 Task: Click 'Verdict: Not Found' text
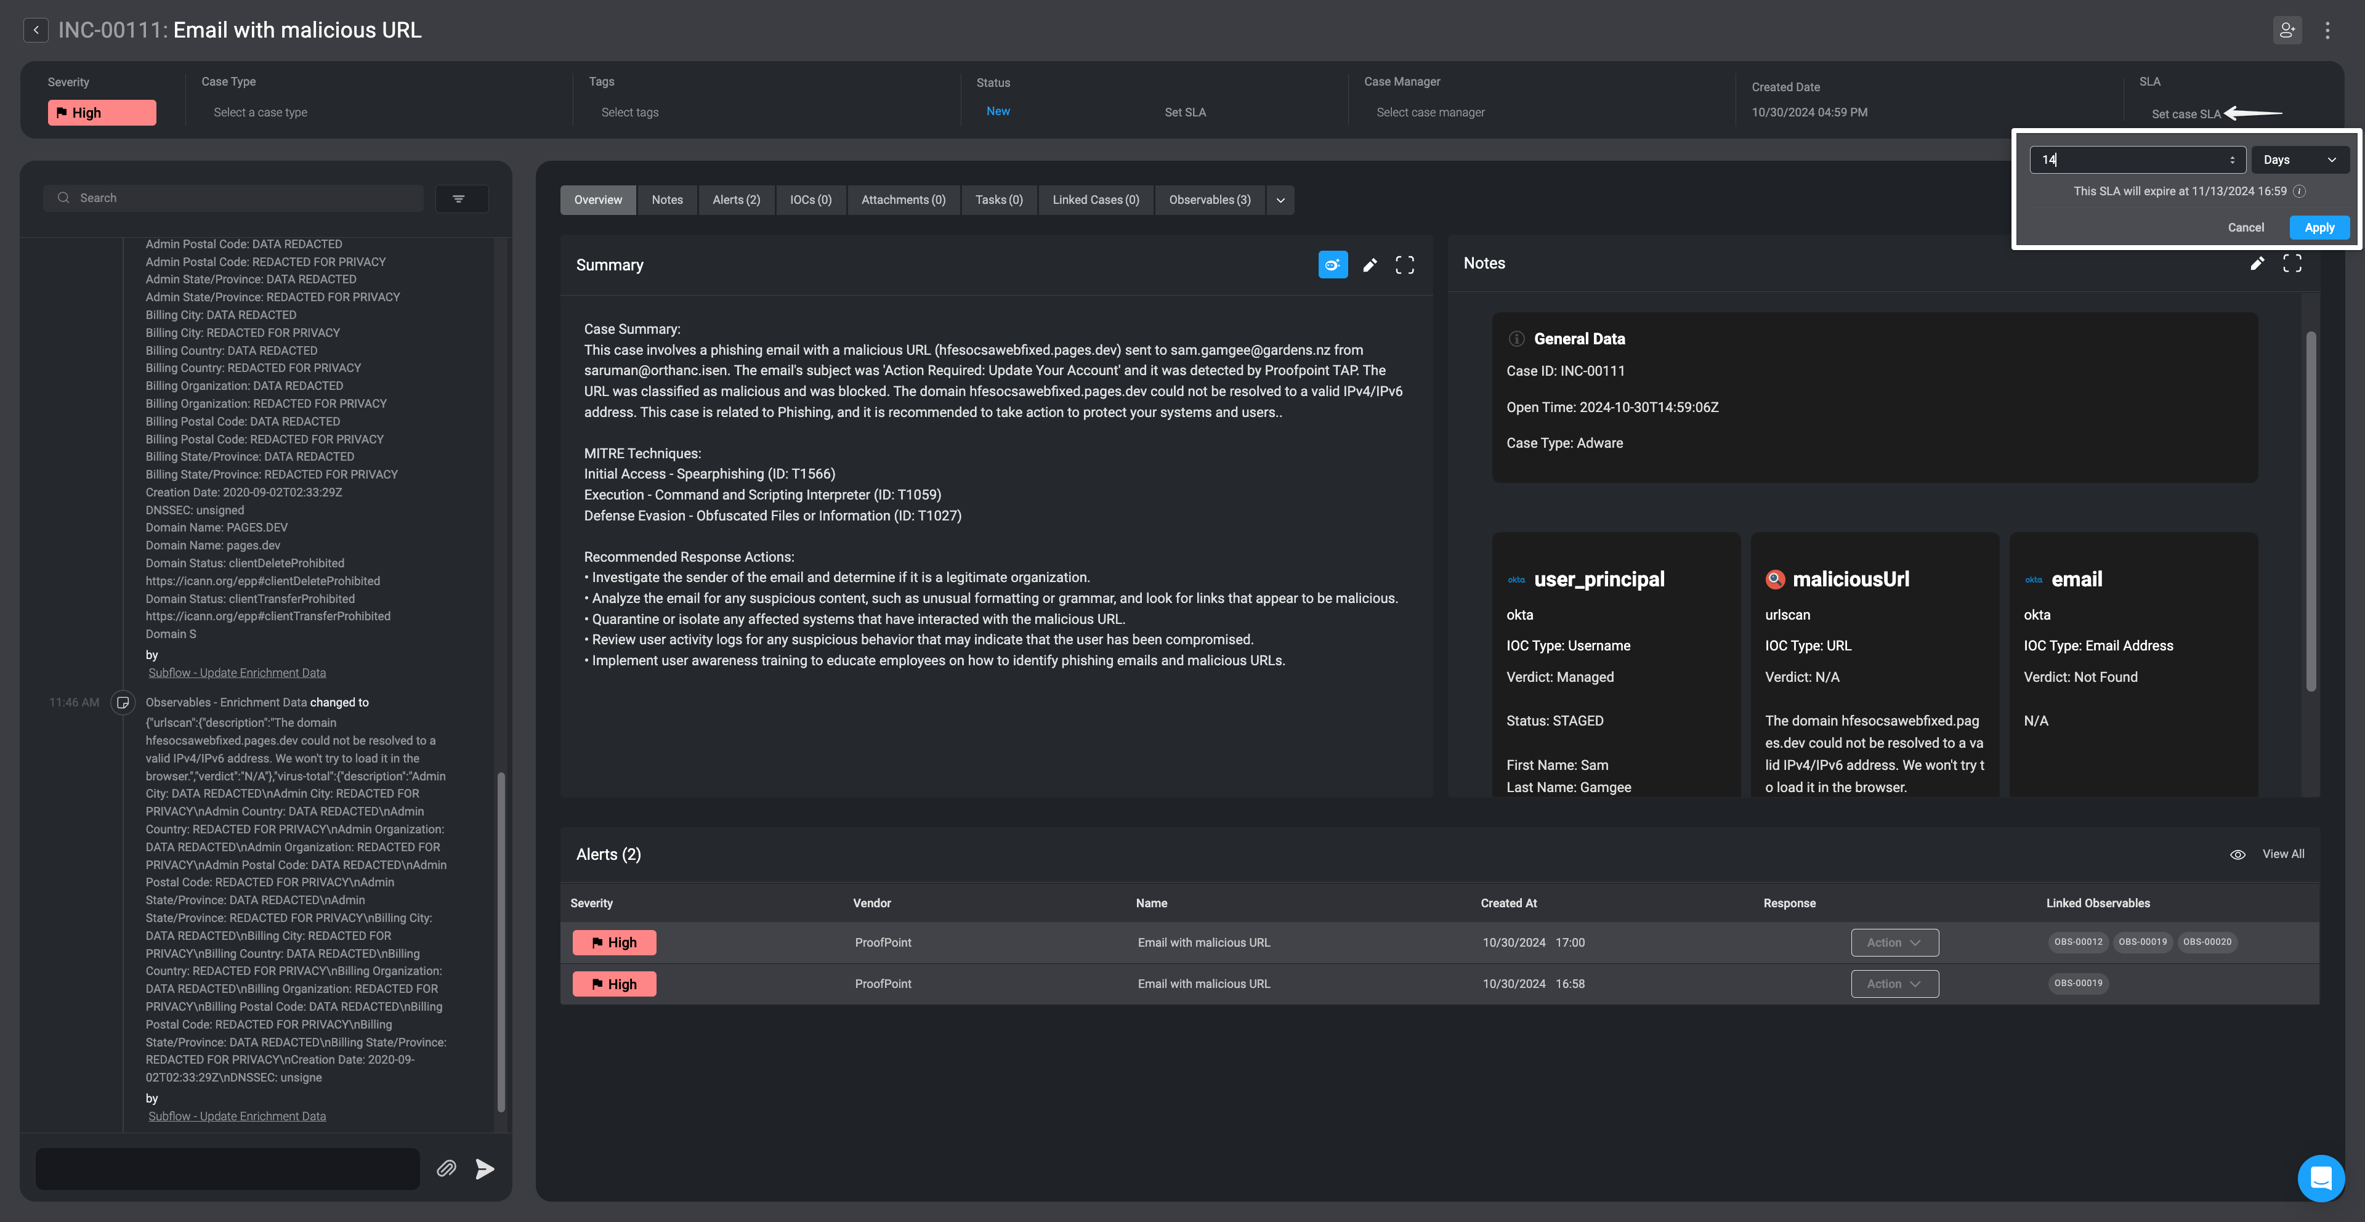point(2080,678)
